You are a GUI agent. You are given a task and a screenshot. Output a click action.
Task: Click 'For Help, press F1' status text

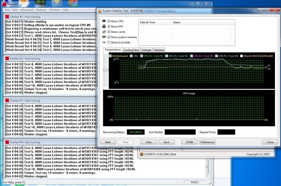14,182
